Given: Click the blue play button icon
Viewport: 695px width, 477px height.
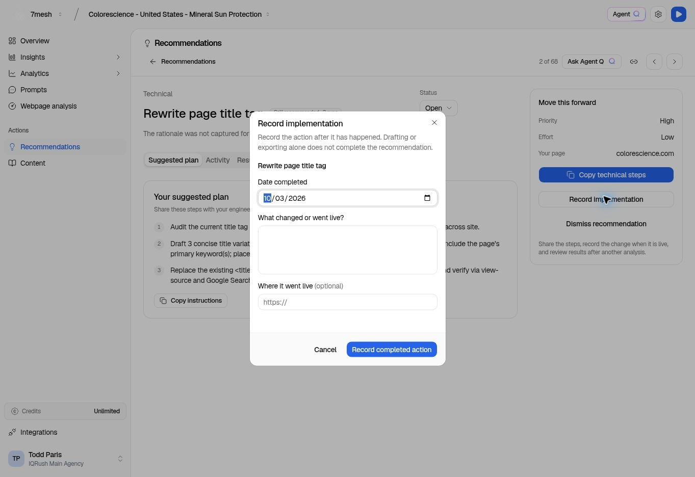Looking at the screenshot, I should [x=679, y=14].
